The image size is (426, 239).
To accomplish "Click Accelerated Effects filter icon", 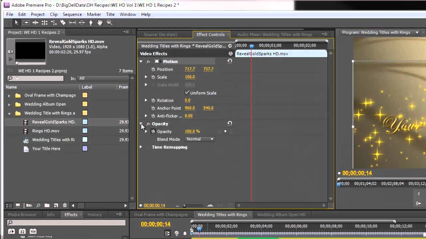I will pyautogui.click(x=11, y=231).
